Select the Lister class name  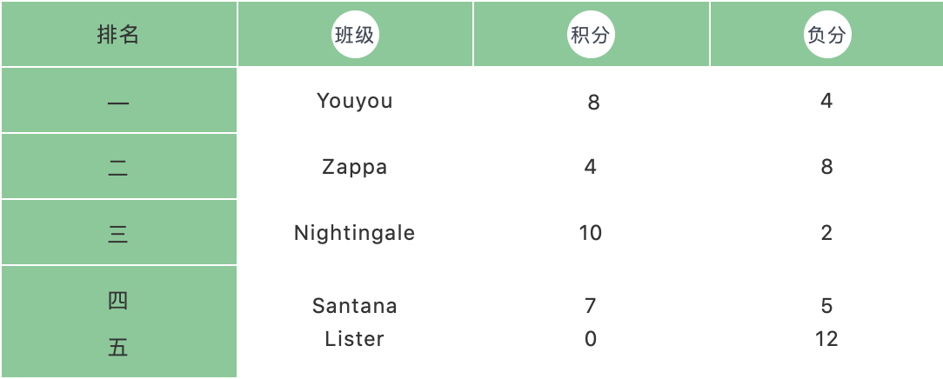point(355,338)
